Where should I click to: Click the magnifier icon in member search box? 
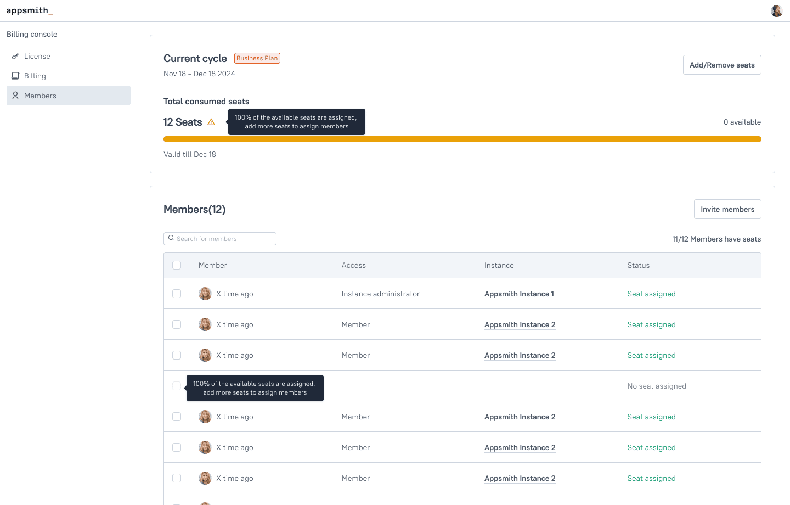171,238
